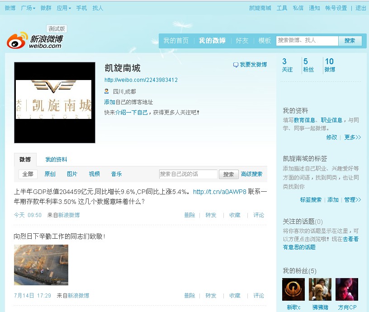Expand the 应用 dropdown menu
This screenshot has width=369, height=312.
tap(63, 8)
